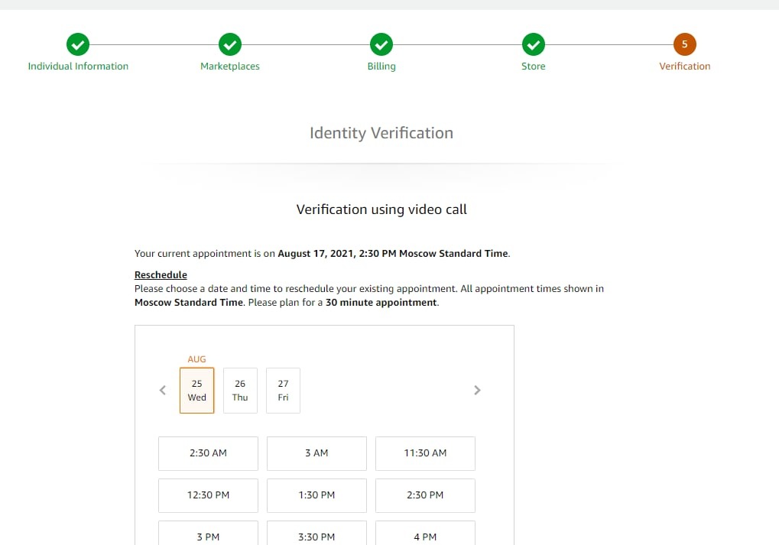779x545 pixels.
Task: Select the 2:30 AM appointment slot
Action: (207, 453)
